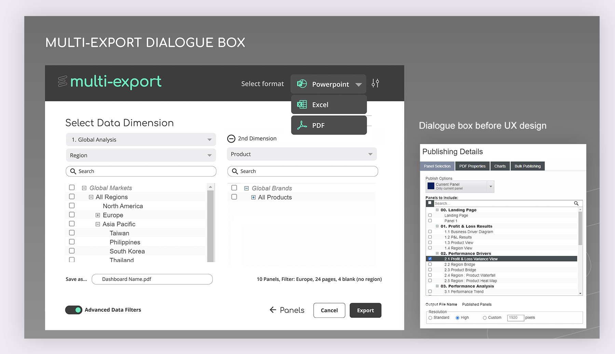The width and height of the screenshot is (615, 354).
Task: Click the Current Panel dark blue swatch
Action: [431, 186]
